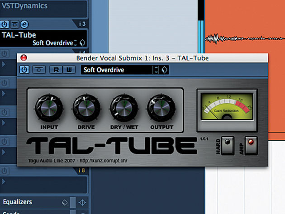Image resolution: width=285 pixels, height=214 pixels.
Task: Click the audio waveform in the orange clip
Action: click(245, 38)
